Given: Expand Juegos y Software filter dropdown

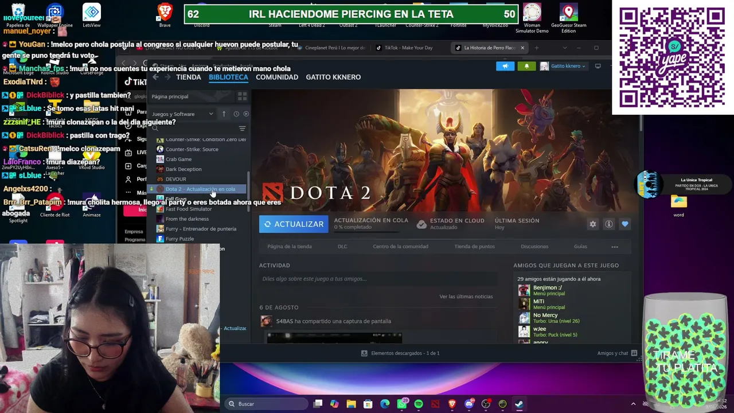Looking at the screenshot, I should (x=183, y=114).
